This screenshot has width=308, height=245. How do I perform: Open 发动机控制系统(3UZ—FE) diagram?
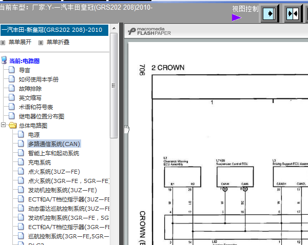click(63, 190)
